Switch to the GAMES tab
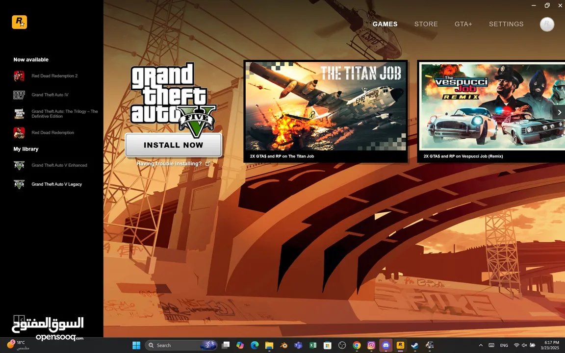Viewport: 565px width, 353px height. 385,24
